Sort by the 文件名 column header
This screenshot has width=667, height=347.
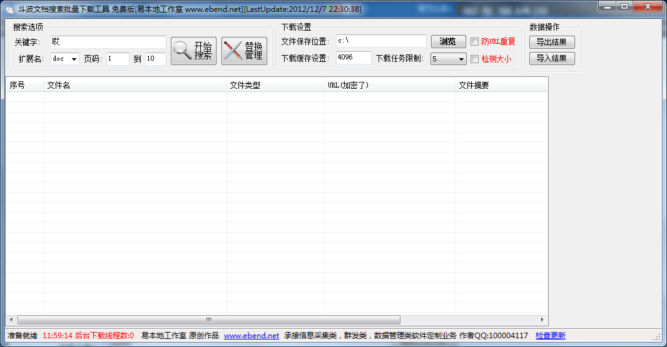click(135, 85)
